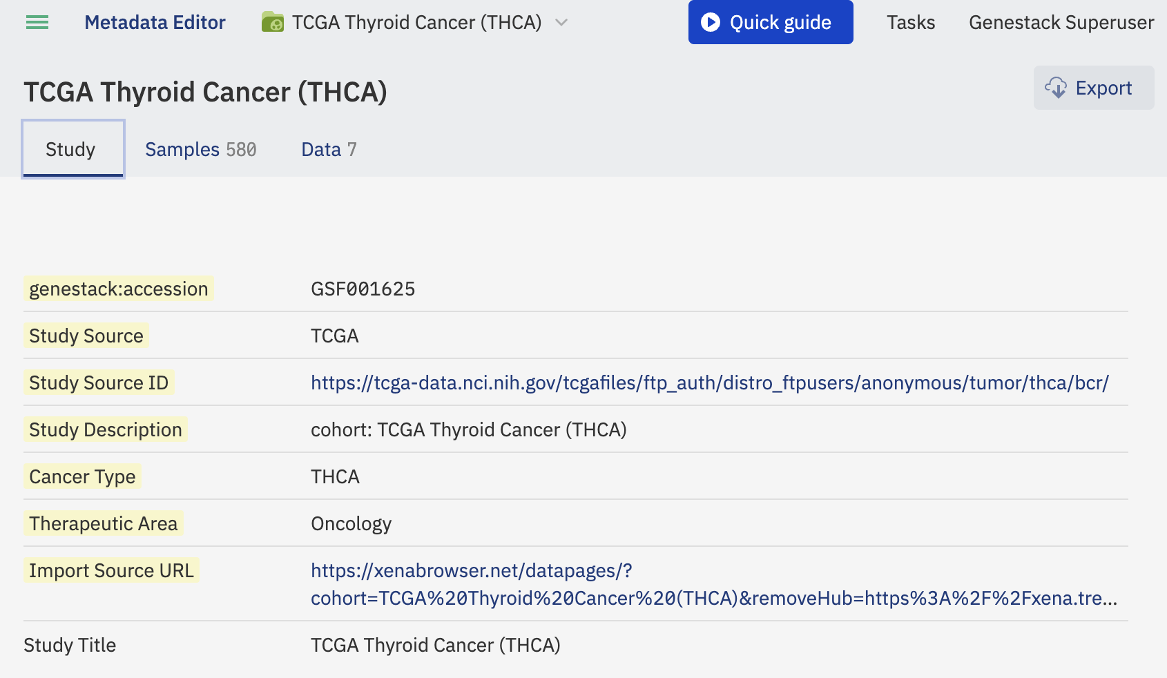Screen dimensions: 1167x678
Task: Select the Study Title value in the table
Action: [x=436, y=645]
